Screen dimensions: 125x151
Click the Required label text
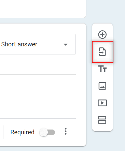click(22, 132)
